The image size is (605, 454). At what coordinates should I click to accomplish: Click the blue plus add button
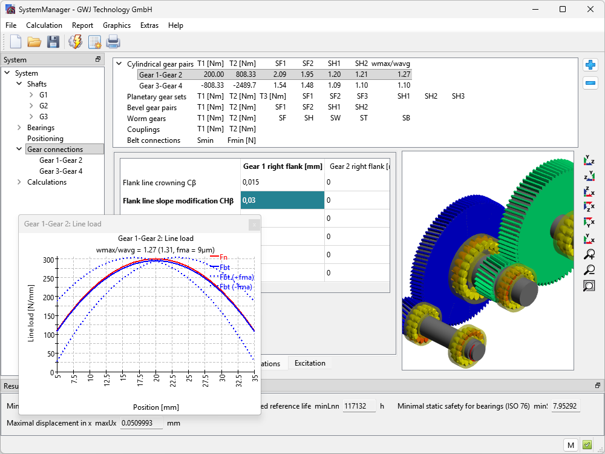tap(590, 65)
